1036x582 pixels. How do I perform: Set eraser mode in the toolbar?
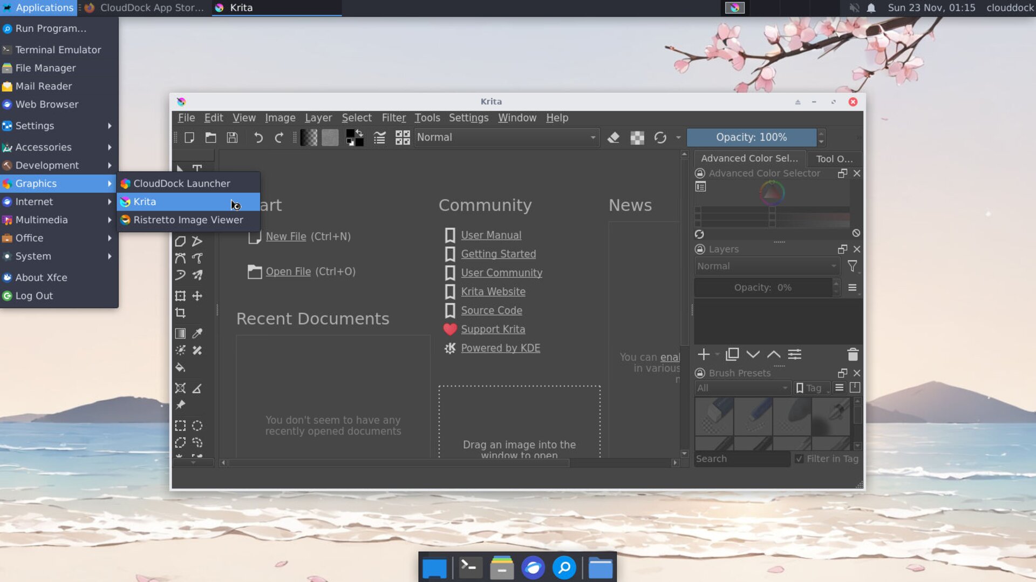[614, 138]
